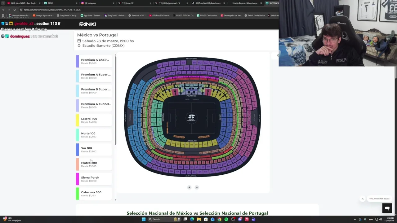
Task: Open the App Store / Streaml bookmark
Action: tap(91, 15)
